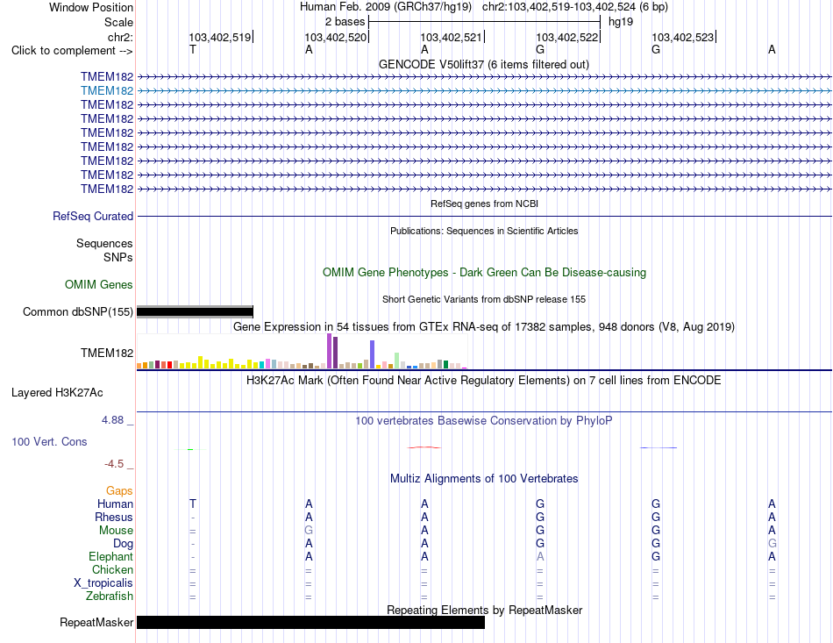The height and width of the screenshot is (643, 833).
Task: Click the -4.5 PhyloP lower range value
Action: (x=114, y=464)
